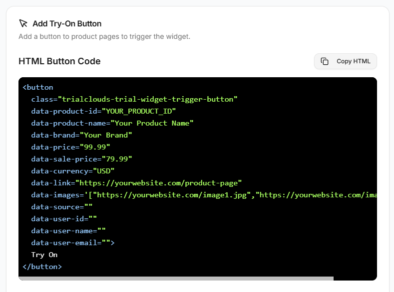
Task: Click the Your Product Name attribute value
Action: pyautogui.click(x=152, y=123)
